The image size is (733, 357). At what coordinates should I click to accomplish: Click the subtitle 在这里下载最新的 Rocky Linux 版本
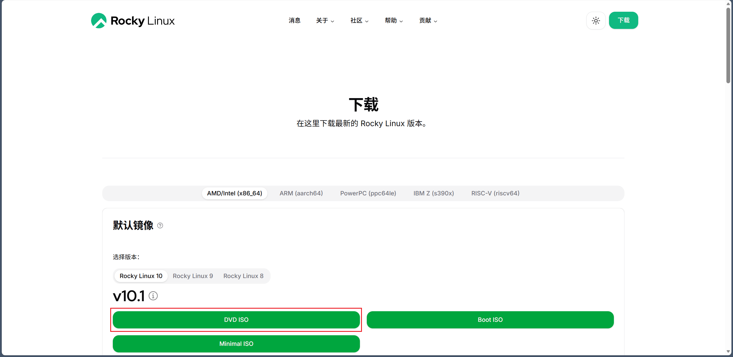362,124
